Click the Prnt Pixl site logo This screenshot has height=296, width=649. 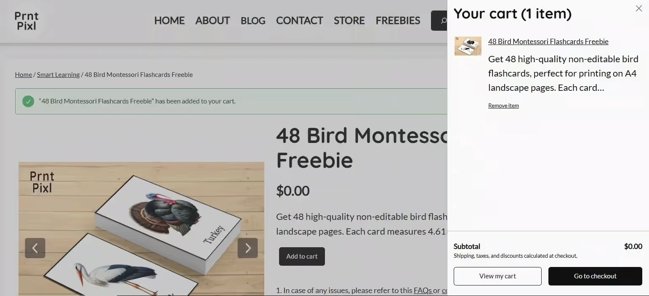[x=27, y=21]
